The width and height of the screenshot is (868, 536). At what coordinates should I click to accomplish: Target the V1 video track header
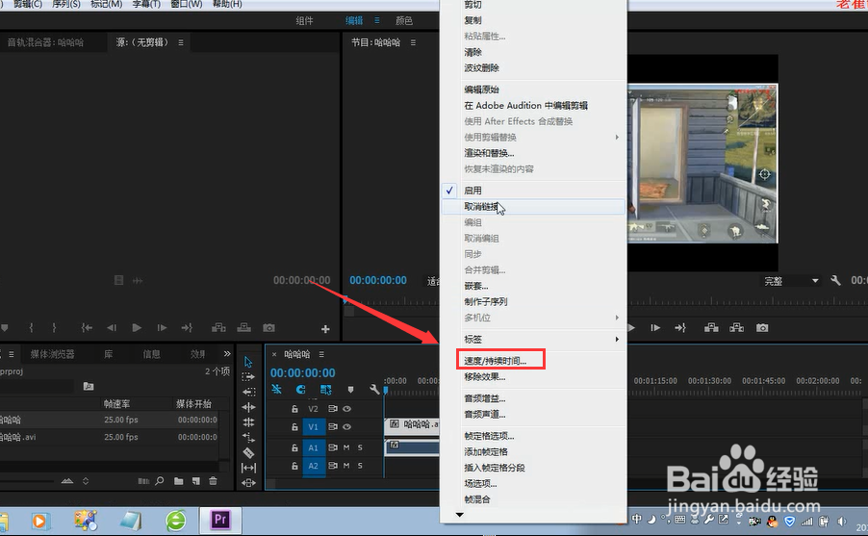click(314, 427)
